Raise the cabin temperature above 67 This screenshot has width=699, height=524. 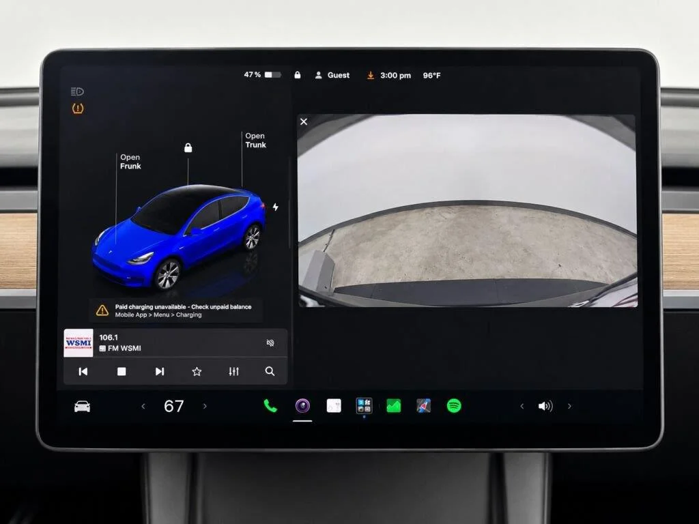click(x=205, y=407)
